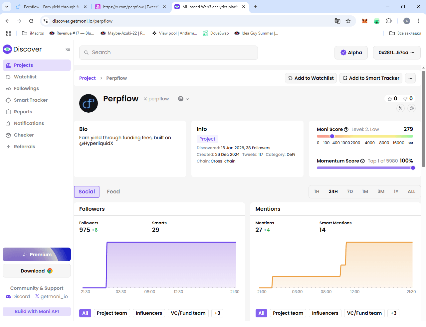Select the 1Y time range
The height and width of the screenshot is (327, 426).
(396, 191)
